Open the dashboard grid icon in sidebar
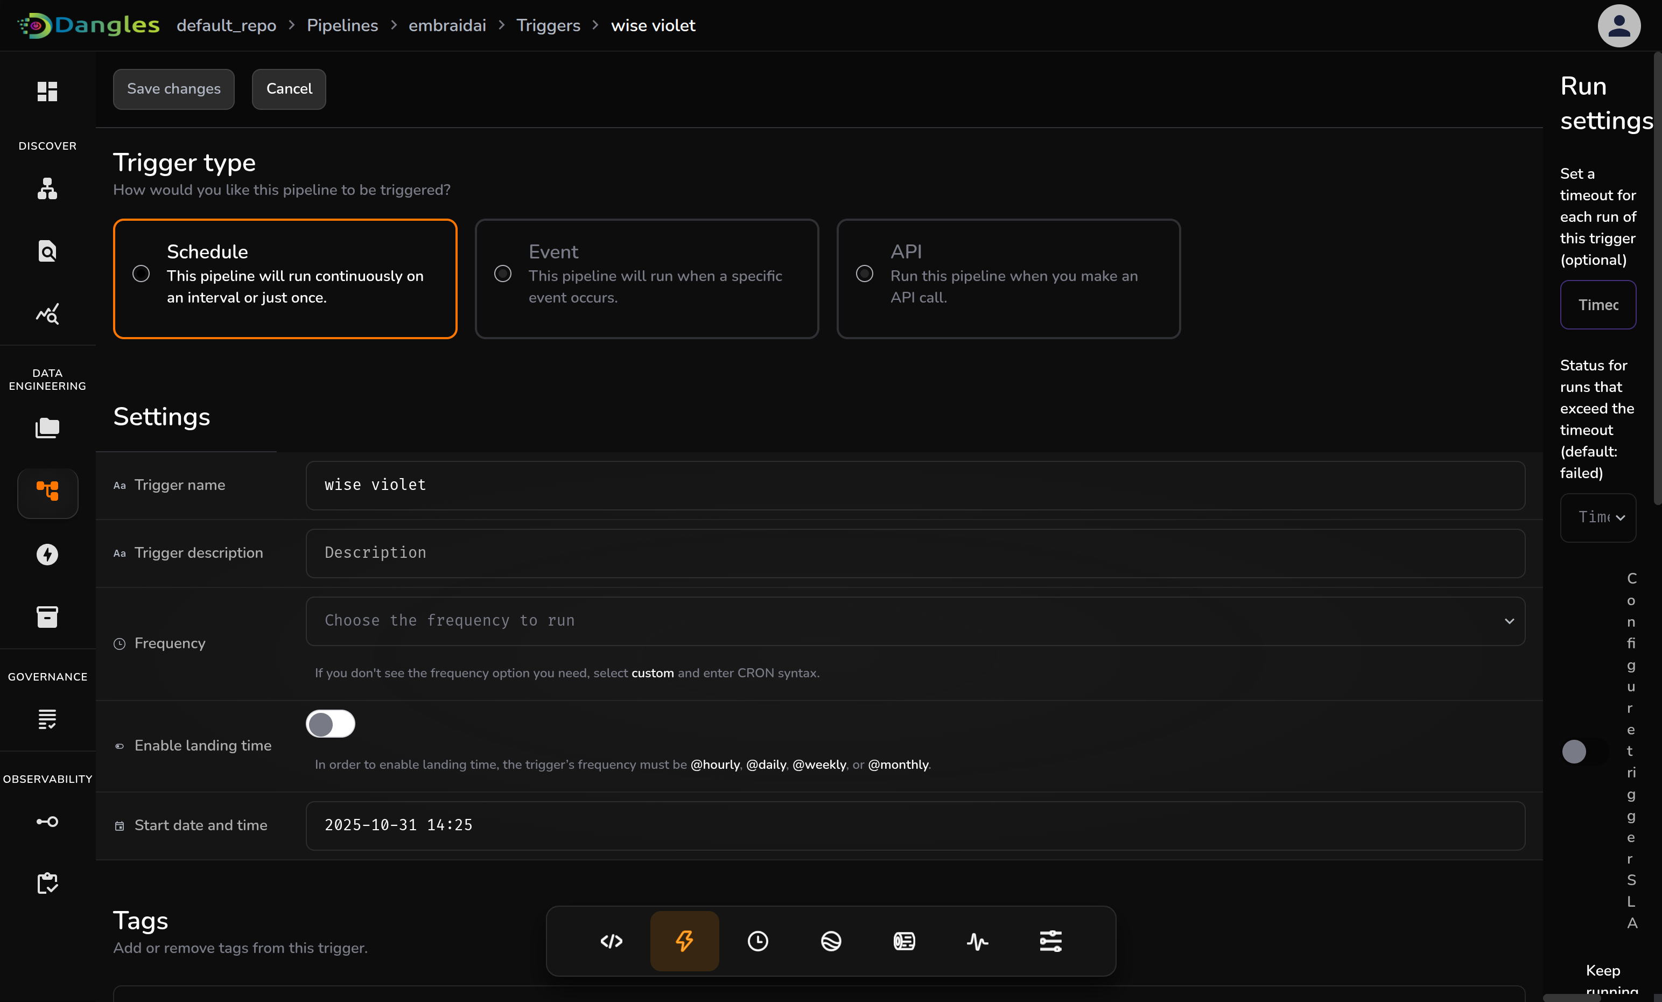The width and height of the screenshot is (1662, 1002). (47, 91)
